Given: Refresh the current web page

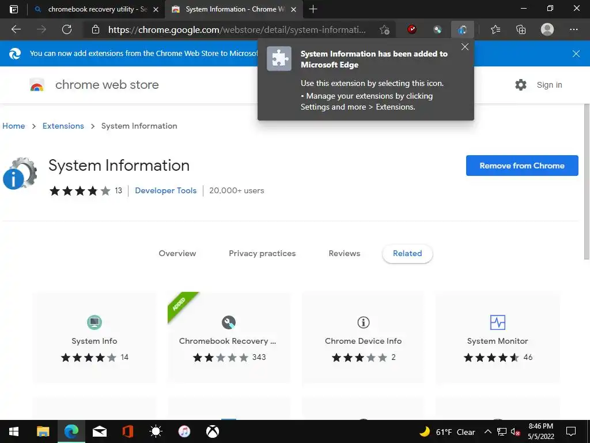Looking at the screenshot, I should pyautogui.click(x=67, y=29).
